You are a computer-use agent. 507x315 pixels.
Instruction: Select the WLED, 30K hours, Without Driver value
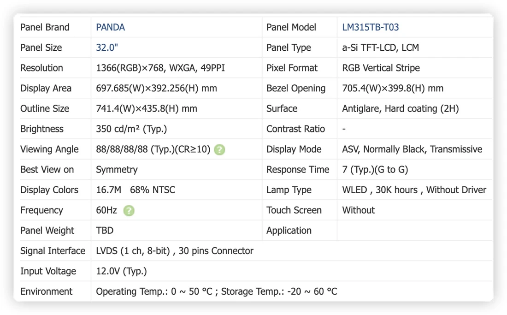414,190
